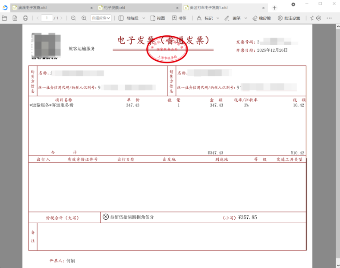
Task: Open the 视图 view option
Action: click(x=157, y=18)
